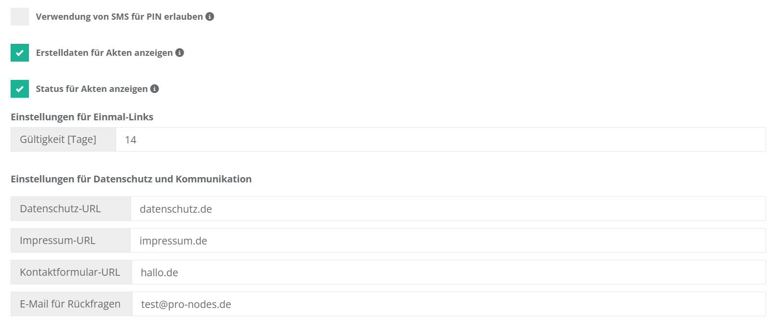Image resolution: width=769 pixels, height=334 pixels.
Task: Click info icon beside SMS für PIN option
Action: pos(210,16)
